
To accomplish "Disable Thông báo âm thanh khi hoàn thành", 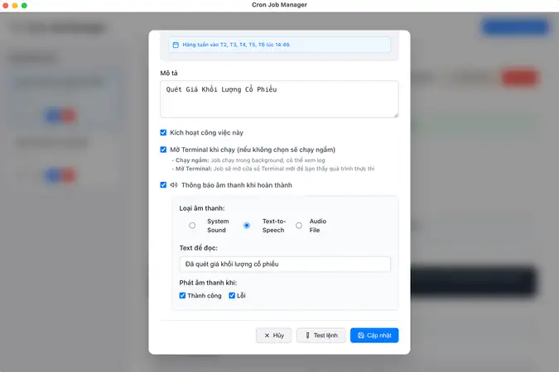I will click(x=163, y=184).
